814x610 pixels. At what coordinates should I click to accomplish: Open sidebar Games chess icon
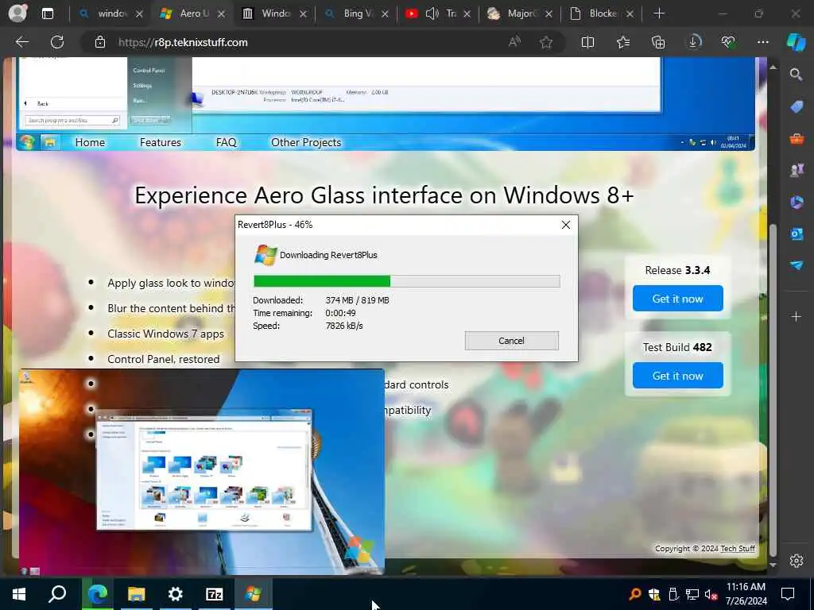[x=797, y=170]
